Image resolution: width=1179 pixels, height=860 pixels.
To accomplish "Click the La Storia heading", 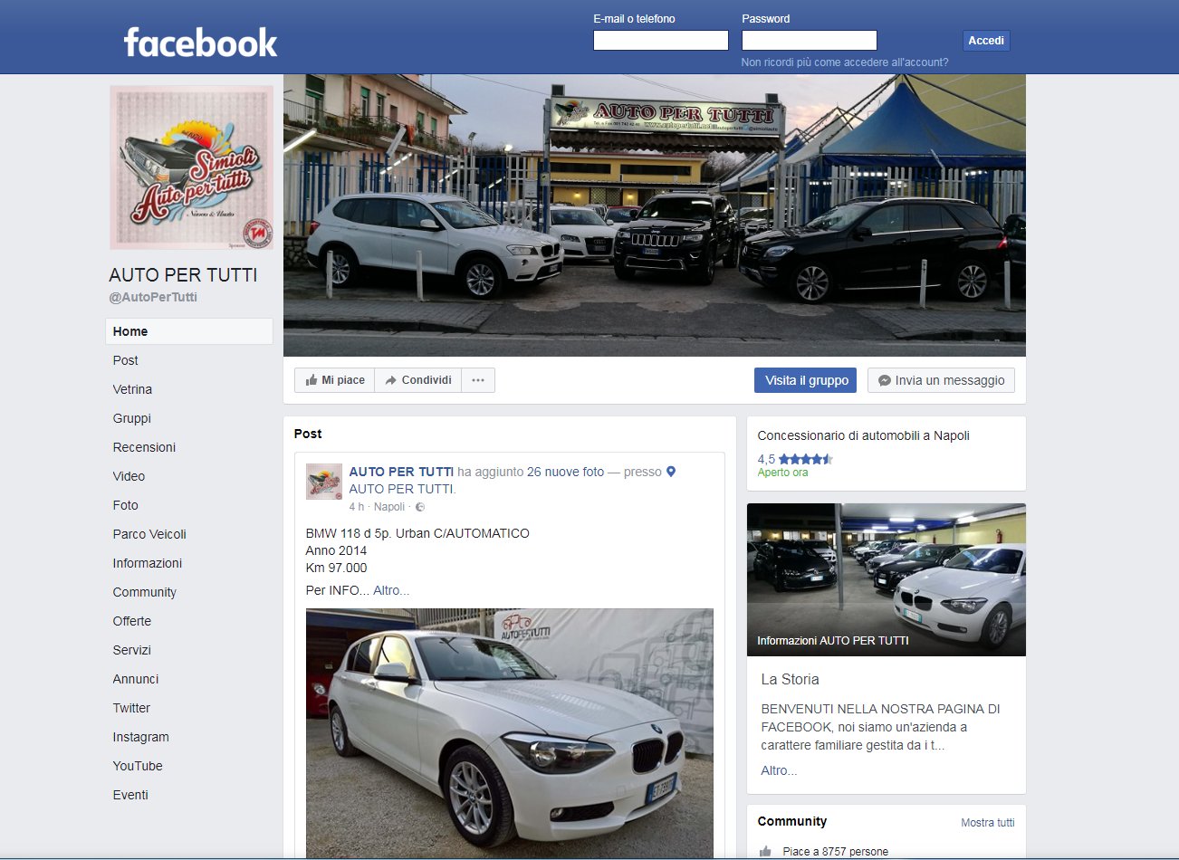I will click(790, 679).
